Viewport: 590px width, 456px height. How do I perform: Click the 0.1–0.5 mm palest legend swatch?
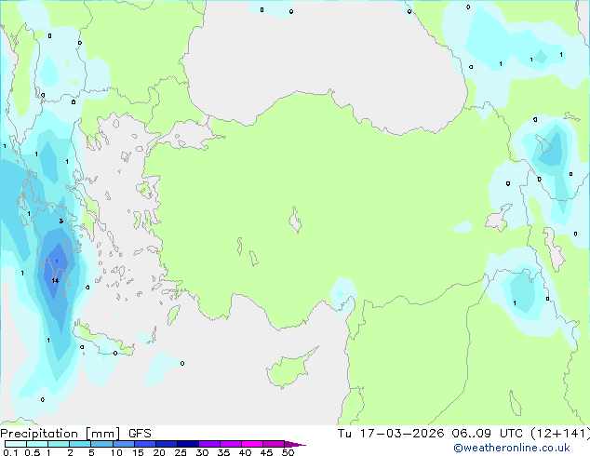16,444
